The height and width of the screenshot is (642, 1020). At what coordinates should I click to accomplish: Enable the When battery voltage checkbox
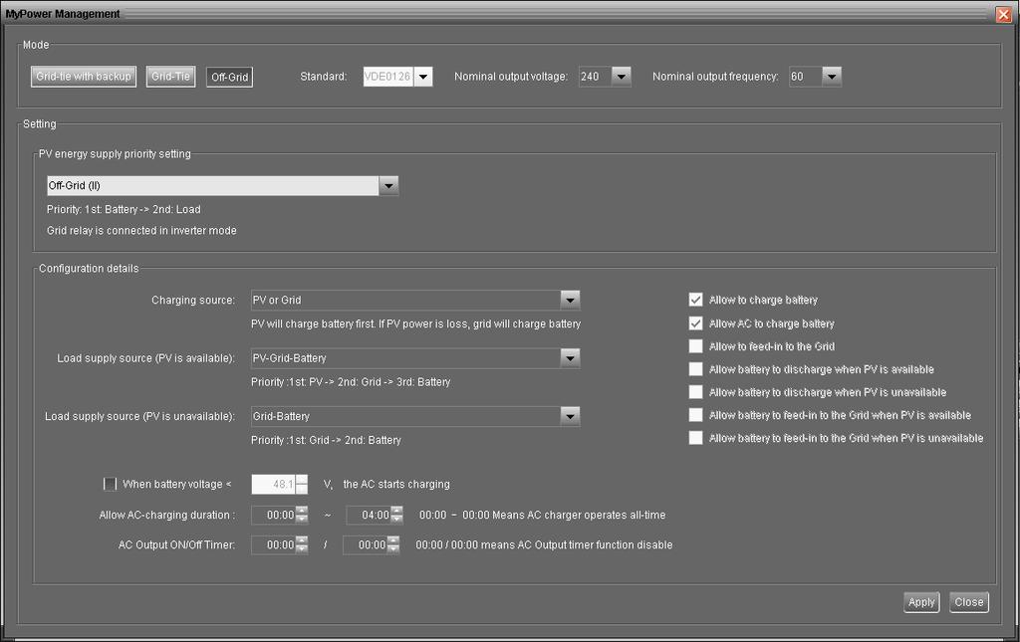110,484
